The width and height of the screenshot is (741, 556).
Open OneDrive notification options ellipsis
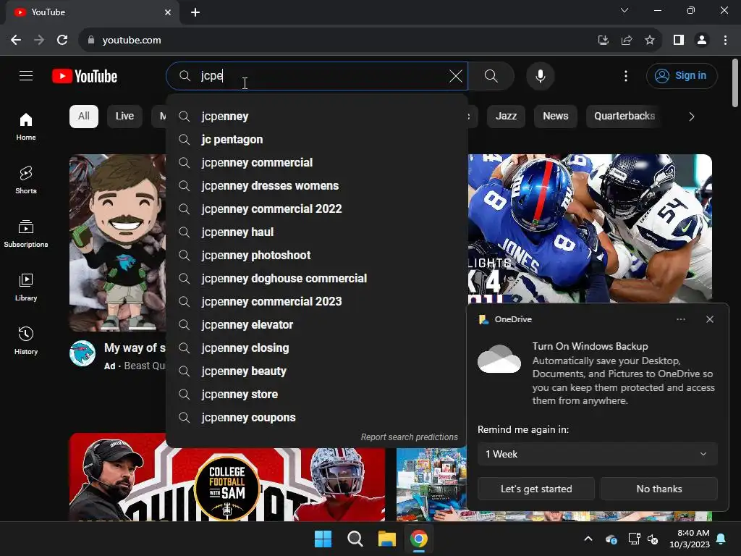(680, 319)
